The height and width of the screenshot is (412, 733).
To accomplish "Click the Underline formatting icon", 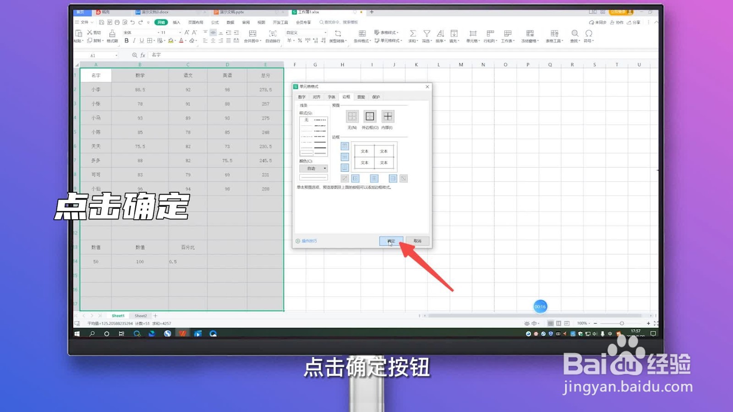I will (142, 41).
